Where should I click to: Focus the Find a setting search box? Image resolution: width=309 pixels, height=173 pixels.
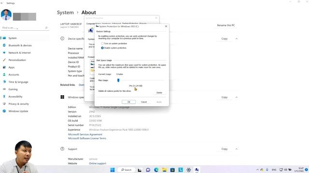point(25,28)
